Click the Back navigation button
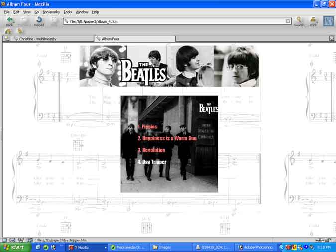The height and width of the screenshot is (252, 336). pyautogui.click(x=9, y=21)
